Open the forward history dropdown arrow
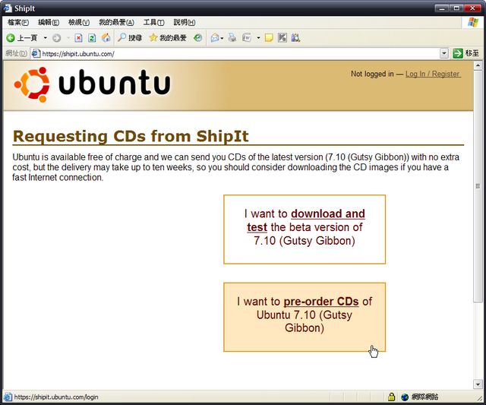486x405 pixels. pos(68,38)
